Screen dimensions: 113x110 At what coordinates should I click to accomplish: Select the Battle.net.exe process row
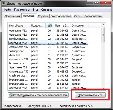coord(48,39)
